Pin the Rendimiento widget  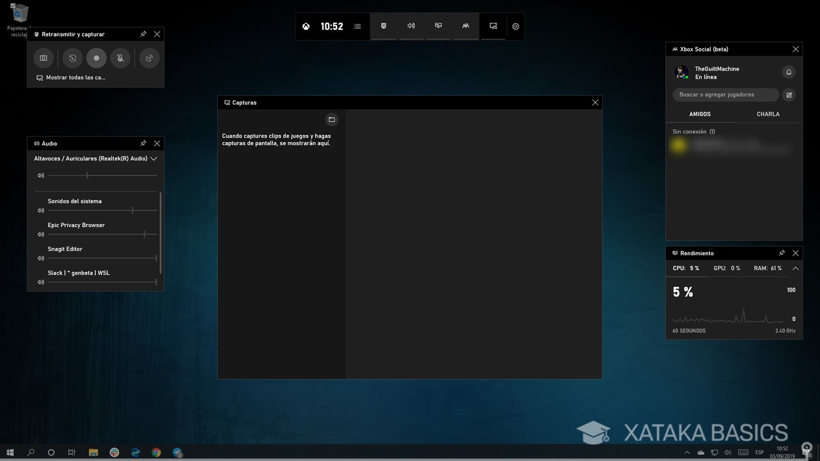[x=782, y=253]
